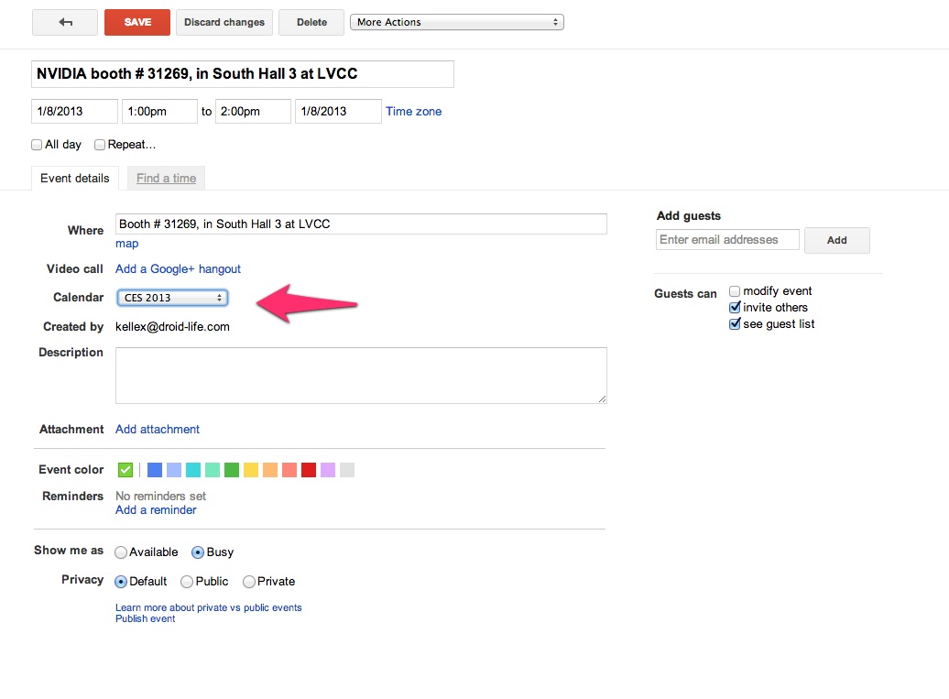This screenshot has height=699, width=949.
Task: Switch to the Find a time tab
Action: click(x=166, y=179)
